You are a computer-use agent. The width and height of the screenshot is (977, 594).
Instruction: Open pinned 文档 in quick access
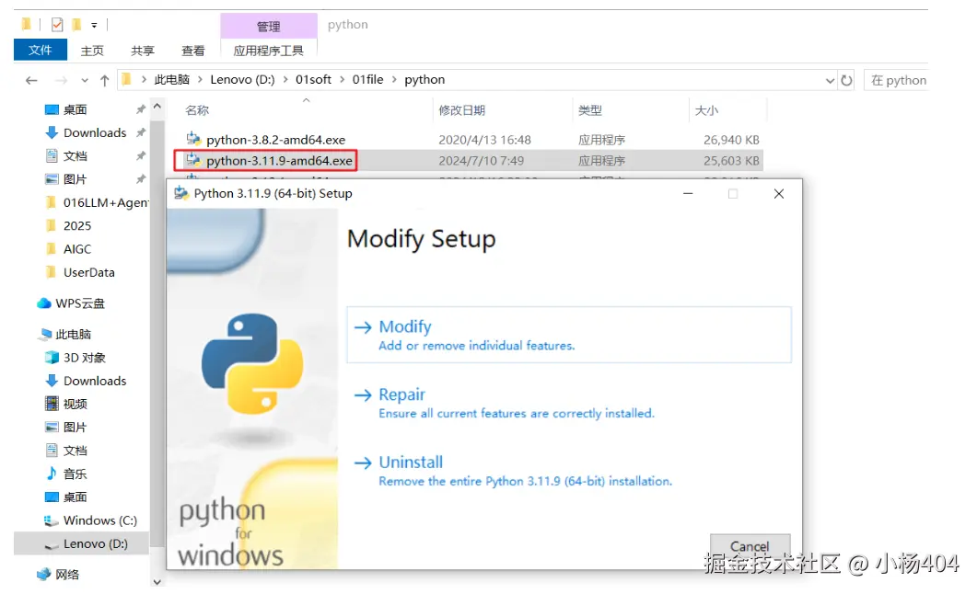tap(75, 155)
